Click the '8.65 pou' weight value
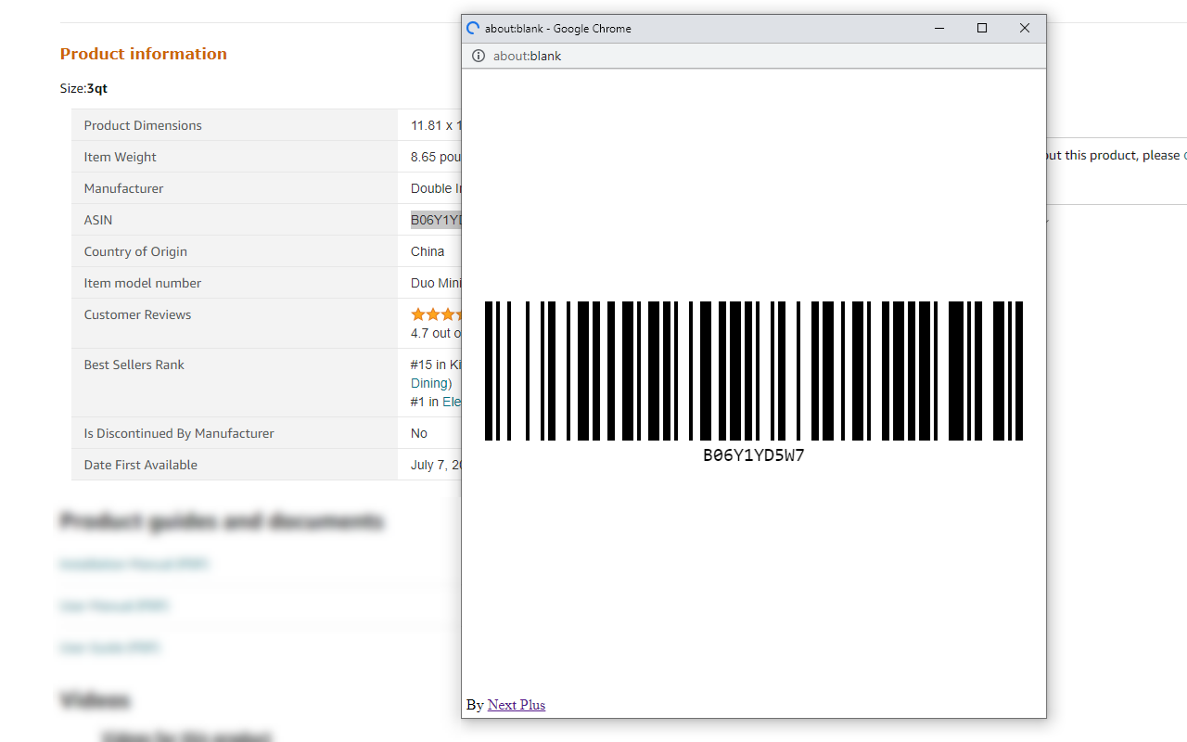The width and height of the screenshot is (1187, 742). point(436,157)
